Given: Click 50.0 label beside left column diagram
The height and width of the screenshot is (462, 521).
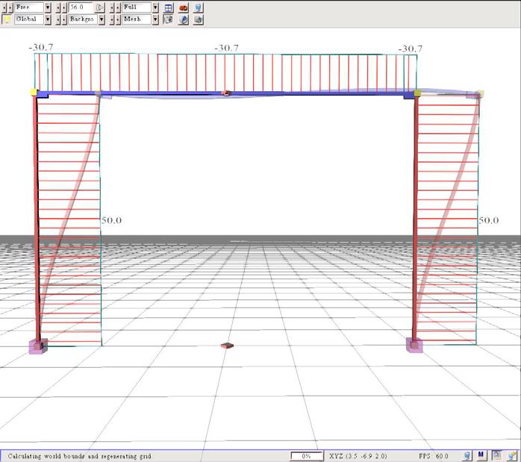Looking at the screenshot, I should click(111, 220).
